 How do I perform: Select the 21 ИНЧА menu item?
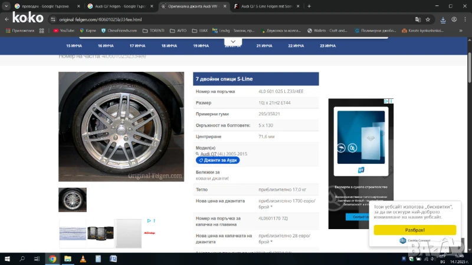pos(264,45)
